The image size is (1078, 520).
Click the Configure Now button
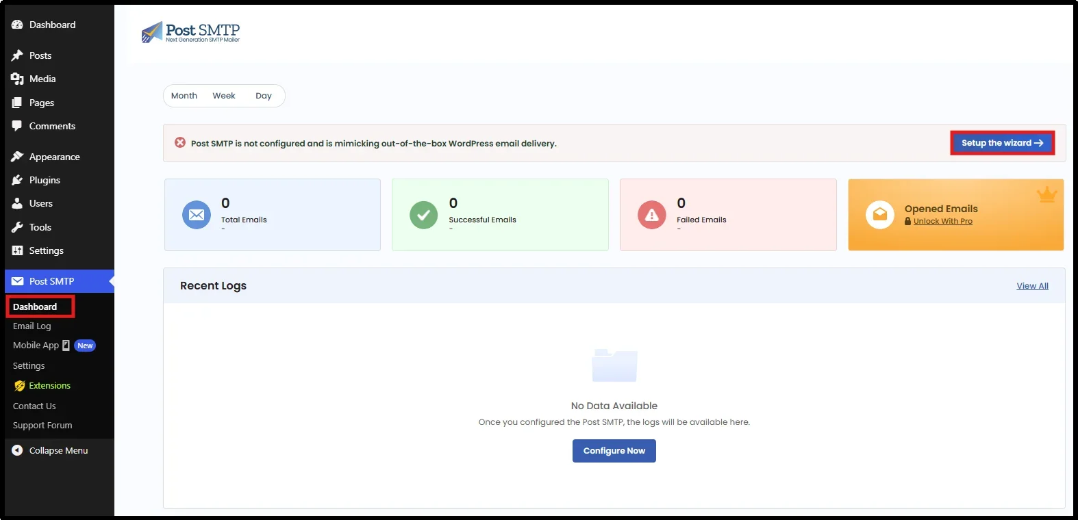[614, 451]
